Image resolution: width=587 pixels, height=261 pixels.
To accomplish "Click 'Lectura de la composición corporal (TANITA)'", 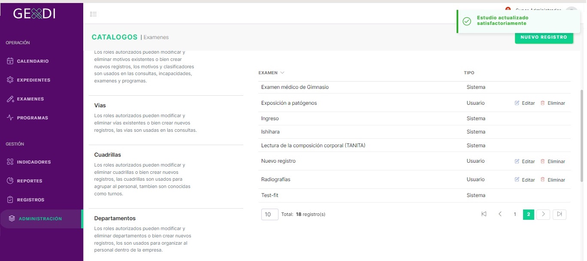I will tap(313, 146).
